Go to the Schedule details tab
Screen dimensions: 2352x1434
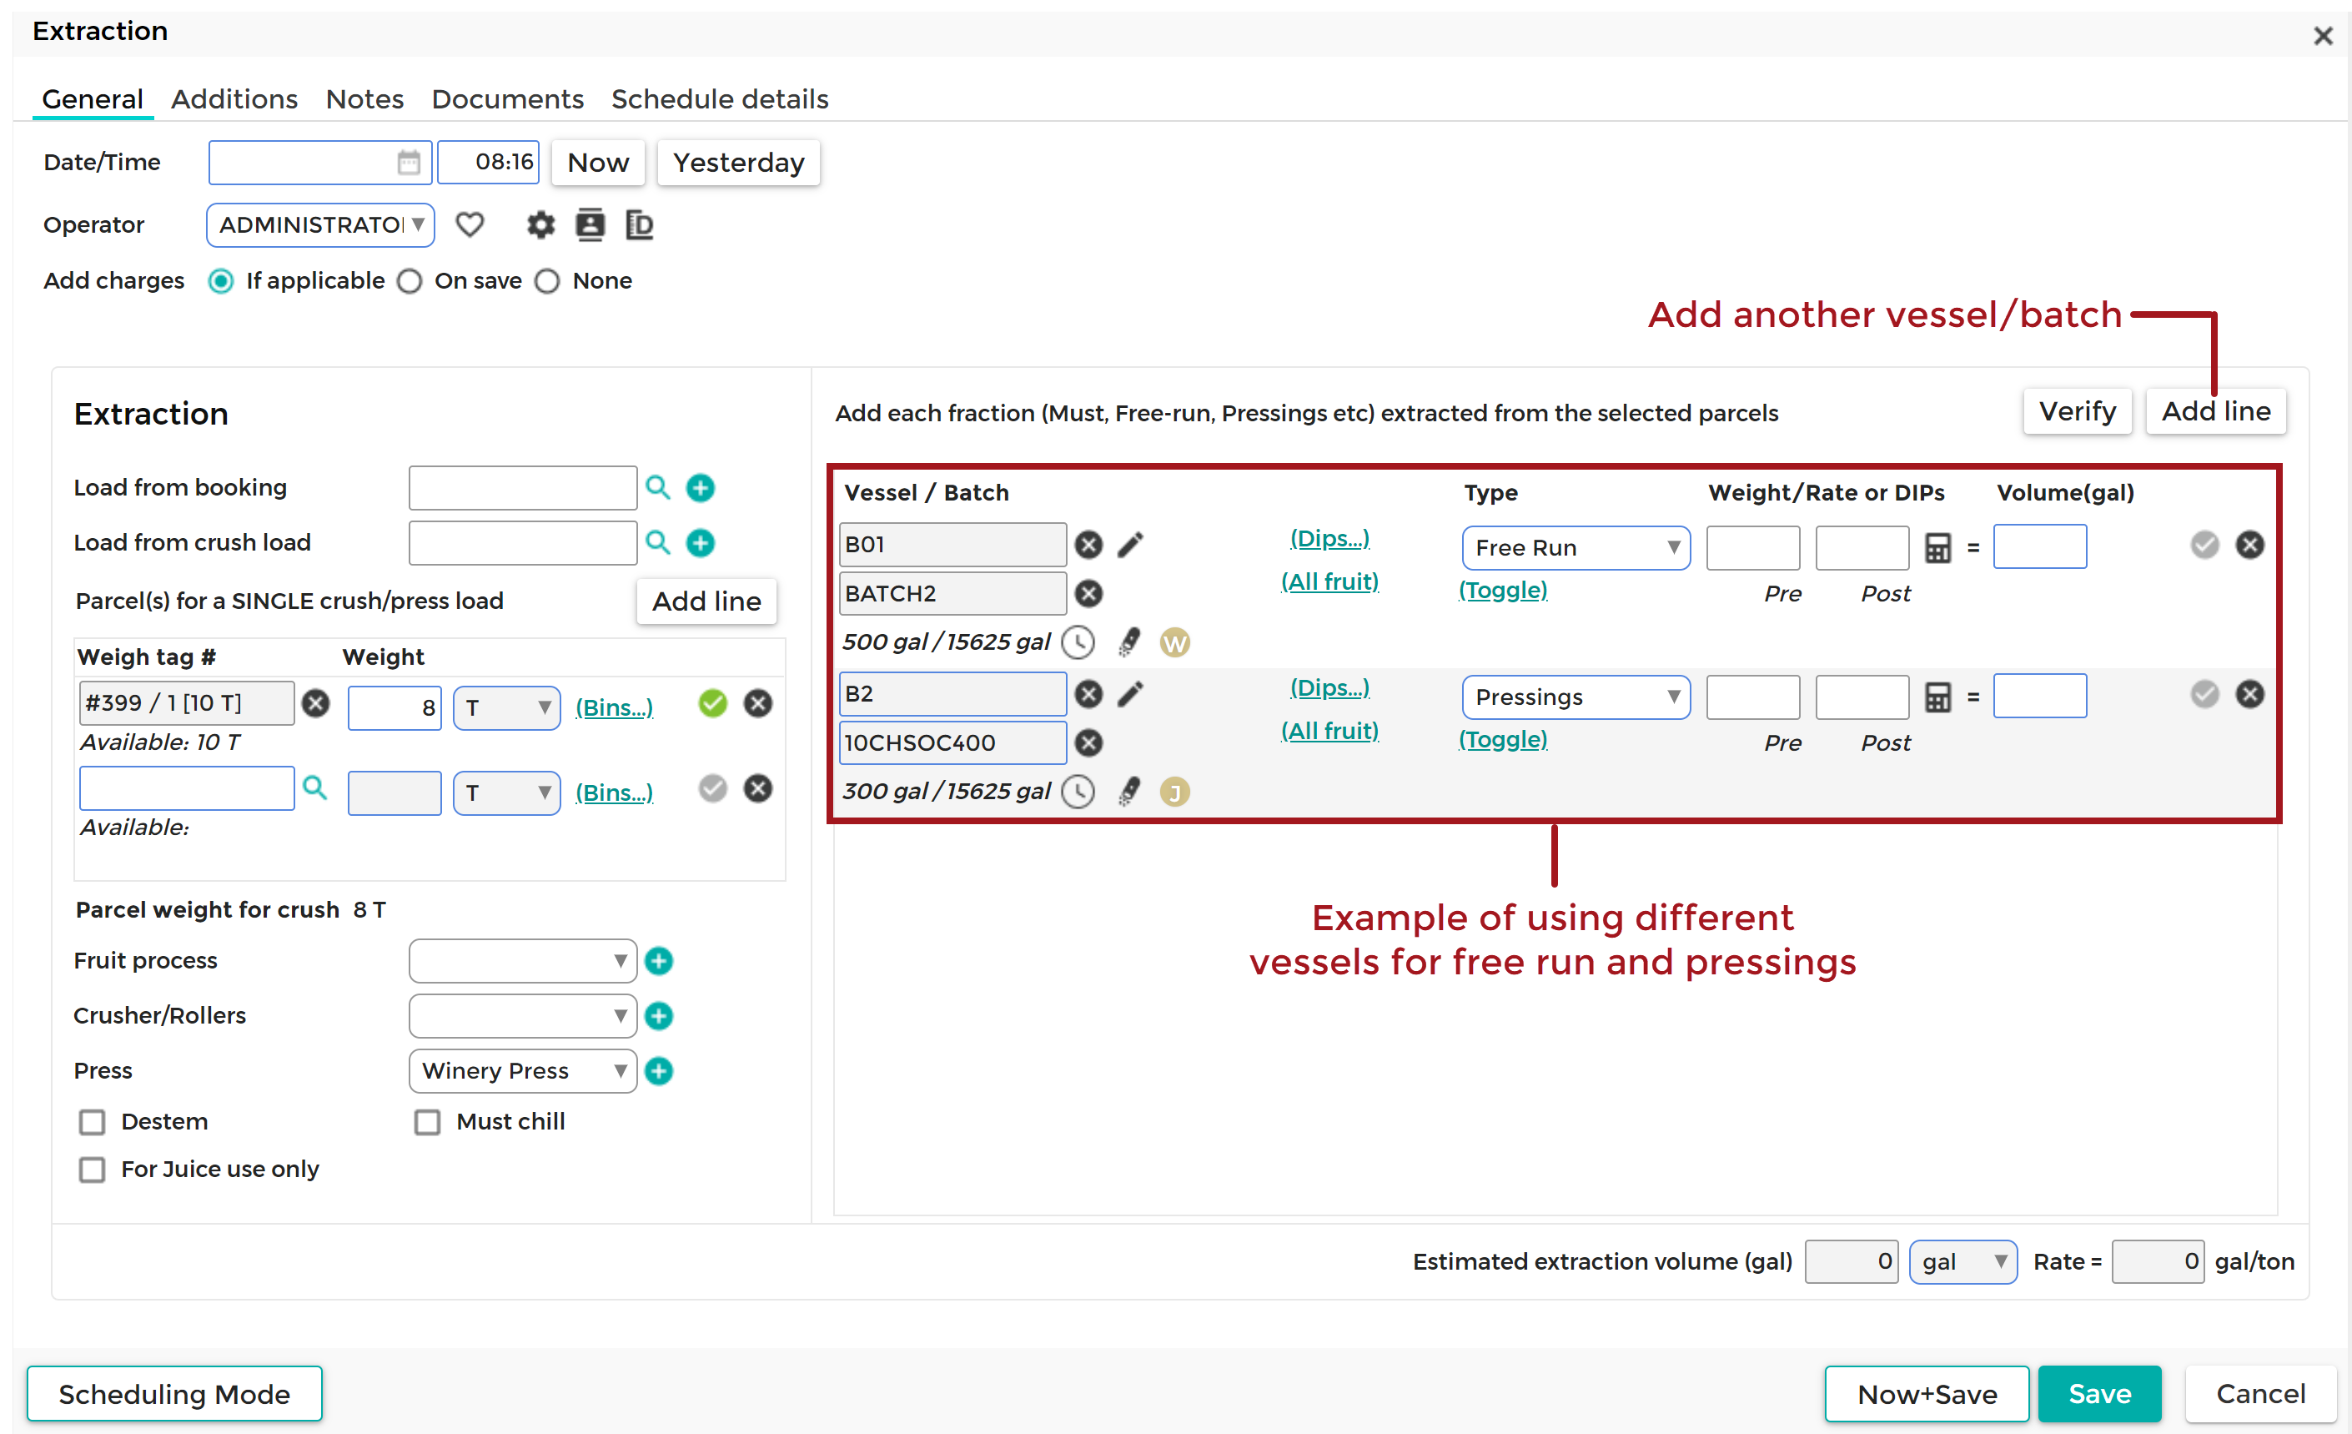[x=720, y=99]
